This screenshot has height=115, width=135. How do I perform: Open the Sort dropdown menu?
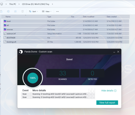pos(33,12)
